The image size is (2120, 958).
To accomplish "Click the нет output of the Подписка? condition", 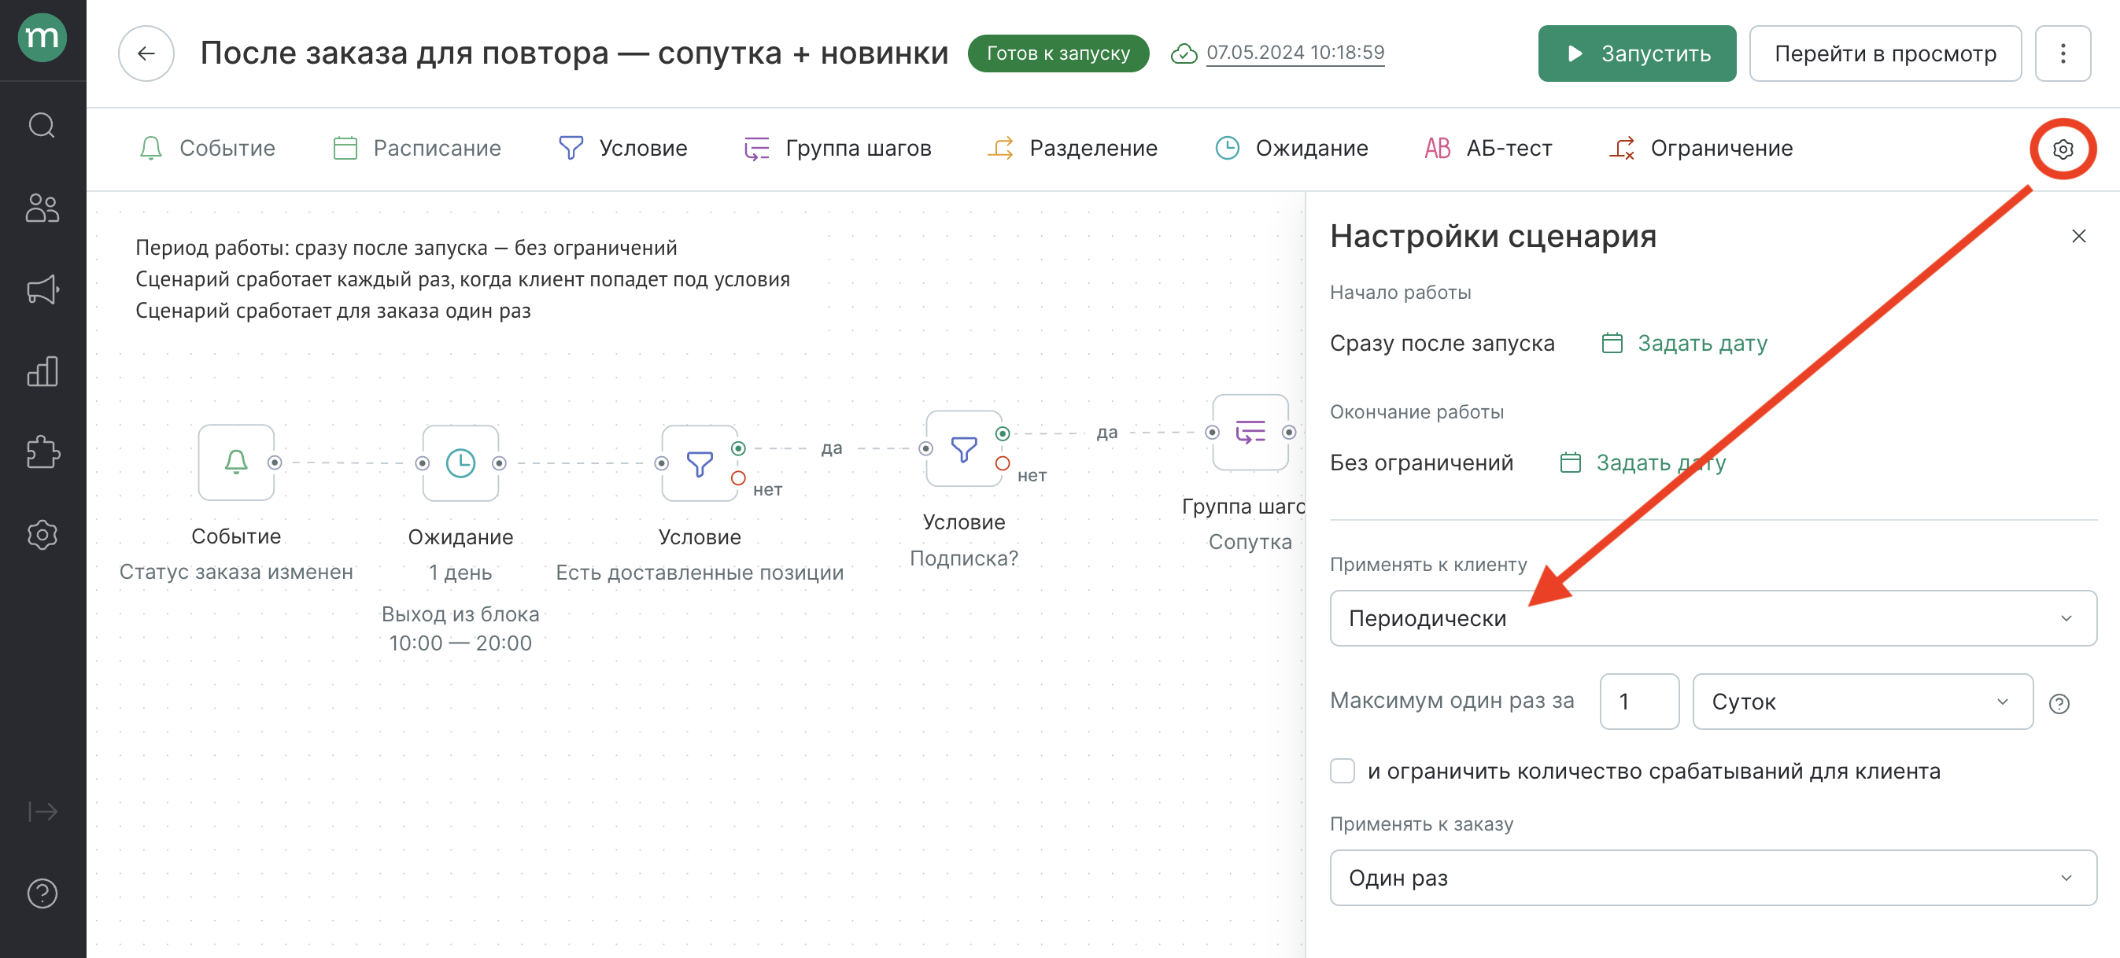I will 1003,464.
